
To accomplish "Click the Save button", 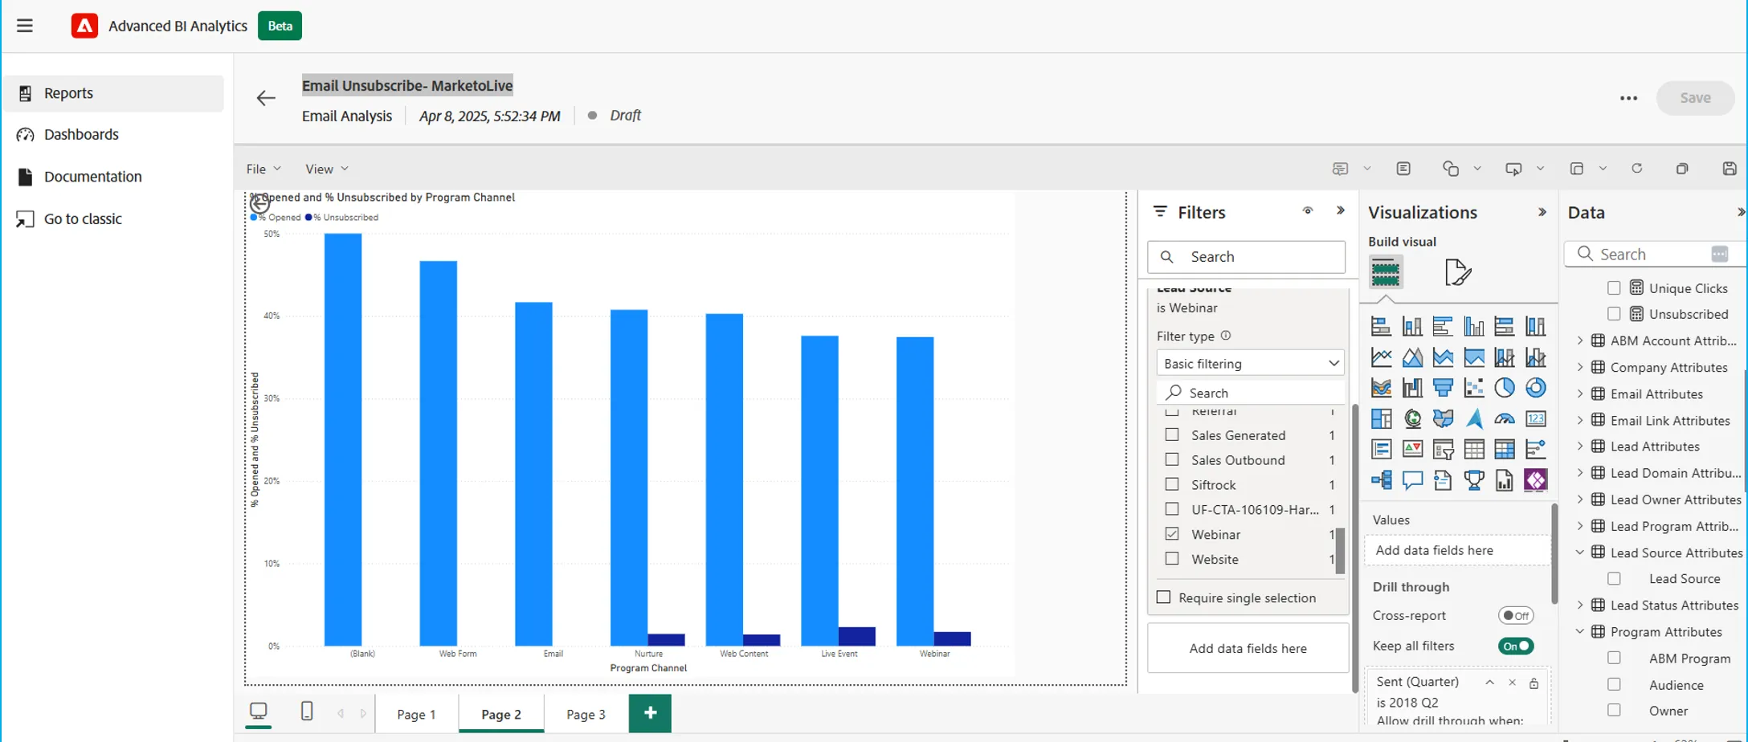I will pyautogui.click(x=1695, y=98).
